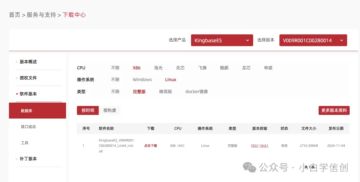This screenshot has height=182, width=360.
Task: Open 服务与支持 breadcrumb link
Action: 41,15
